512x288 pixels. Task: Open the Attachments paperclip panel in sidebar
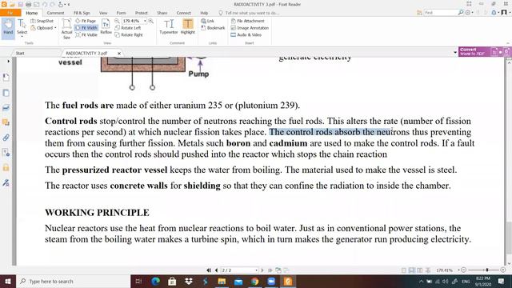[6, 138]
